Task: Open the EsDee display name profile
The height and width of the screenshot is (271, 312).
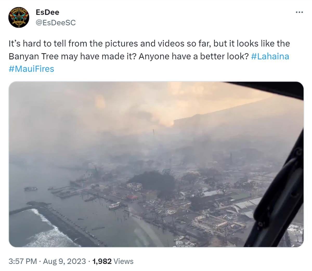Action: pos(47,12)
